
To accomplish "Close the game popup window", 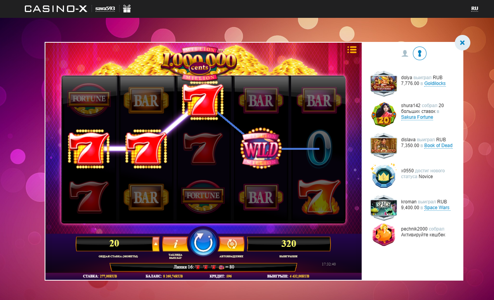I will click(462, 43).
